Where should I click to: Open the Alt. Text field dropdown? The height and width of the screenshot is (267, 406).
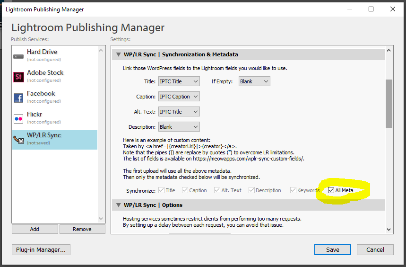click(179, 112)
